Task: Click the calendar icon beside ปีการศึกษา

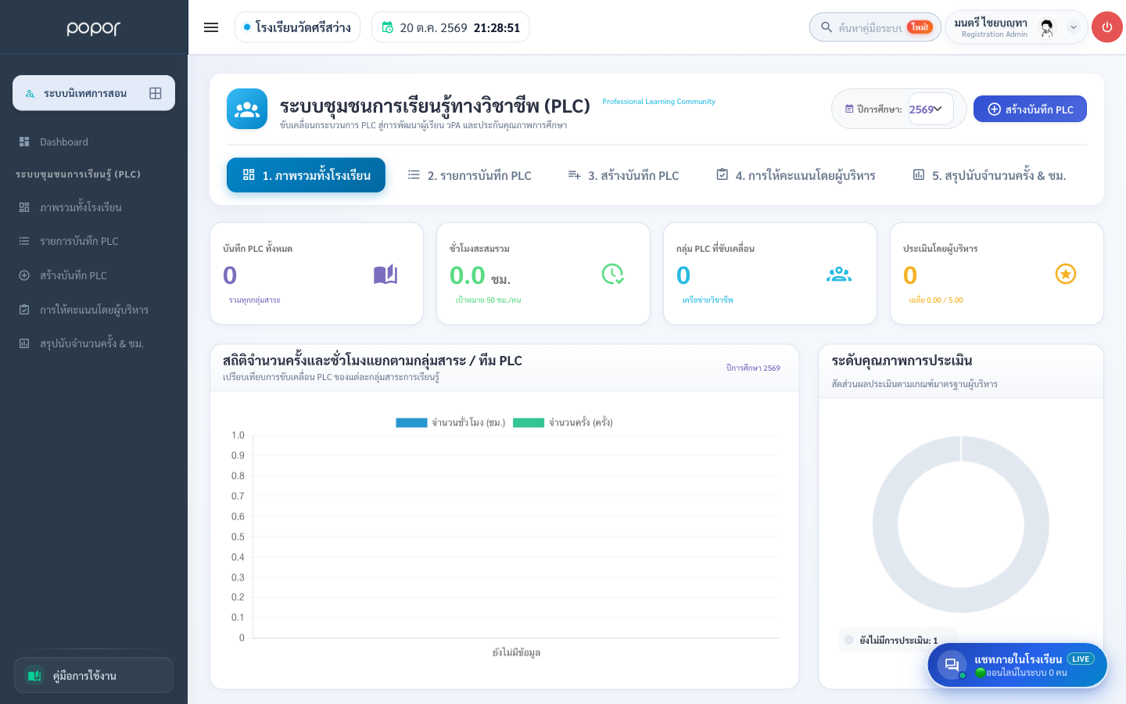Action: point(849,110)
